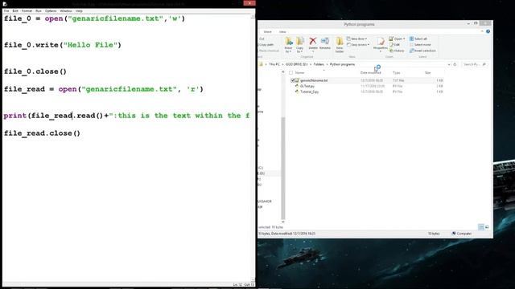
Task: Open the Options menu in IDLE
Action: pos(51,10)
